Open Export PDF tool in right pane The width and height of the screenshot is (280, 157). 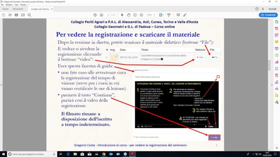[277, 22]
